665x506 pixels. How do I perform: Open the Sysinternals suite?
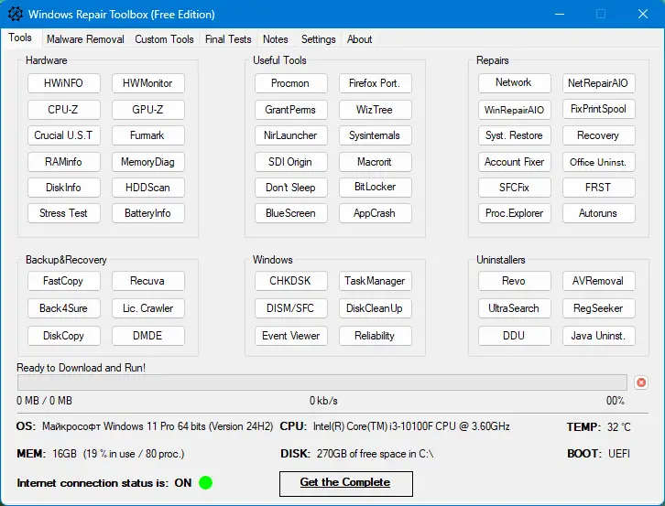coord(375,135)
